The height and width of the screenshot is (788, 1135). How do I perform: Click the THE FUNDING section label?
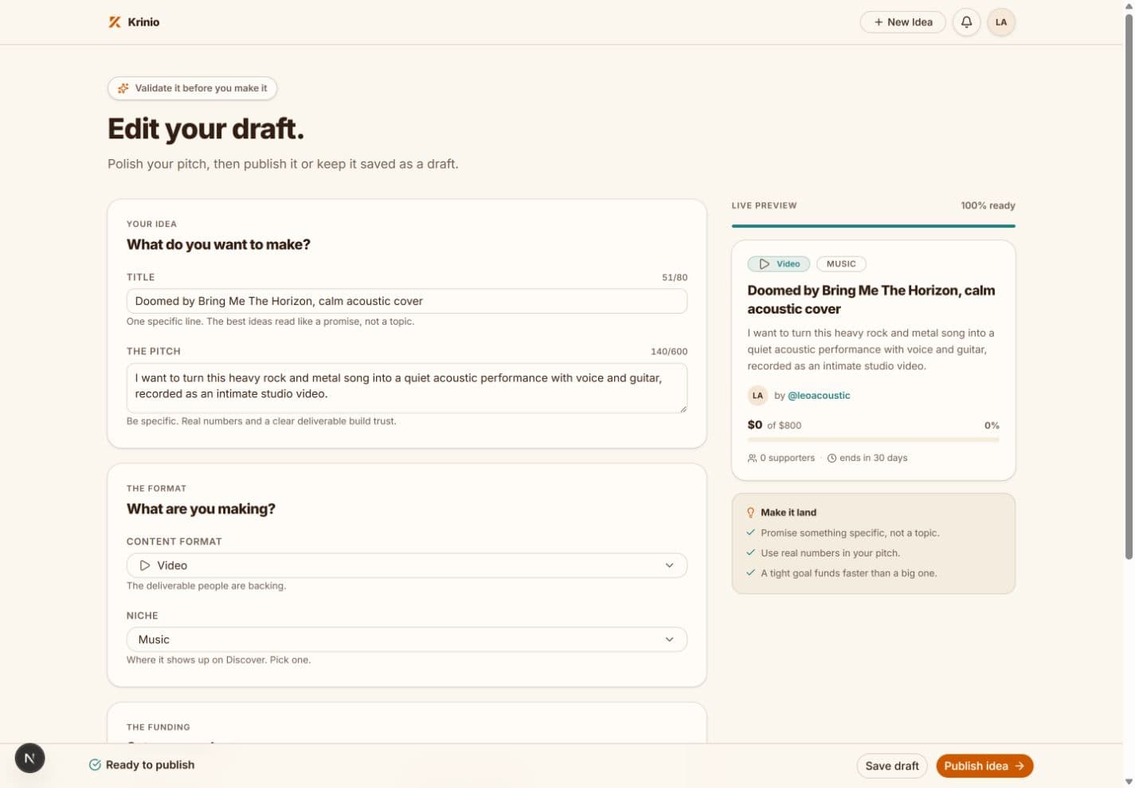pos(159,728)
